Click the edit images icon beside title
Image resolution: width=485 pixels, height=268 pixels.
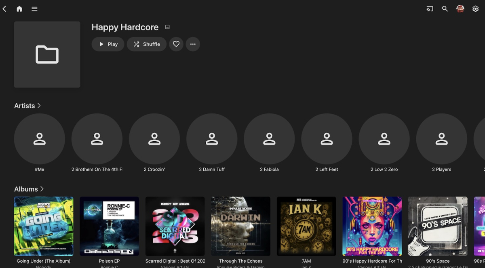(167, 27)
